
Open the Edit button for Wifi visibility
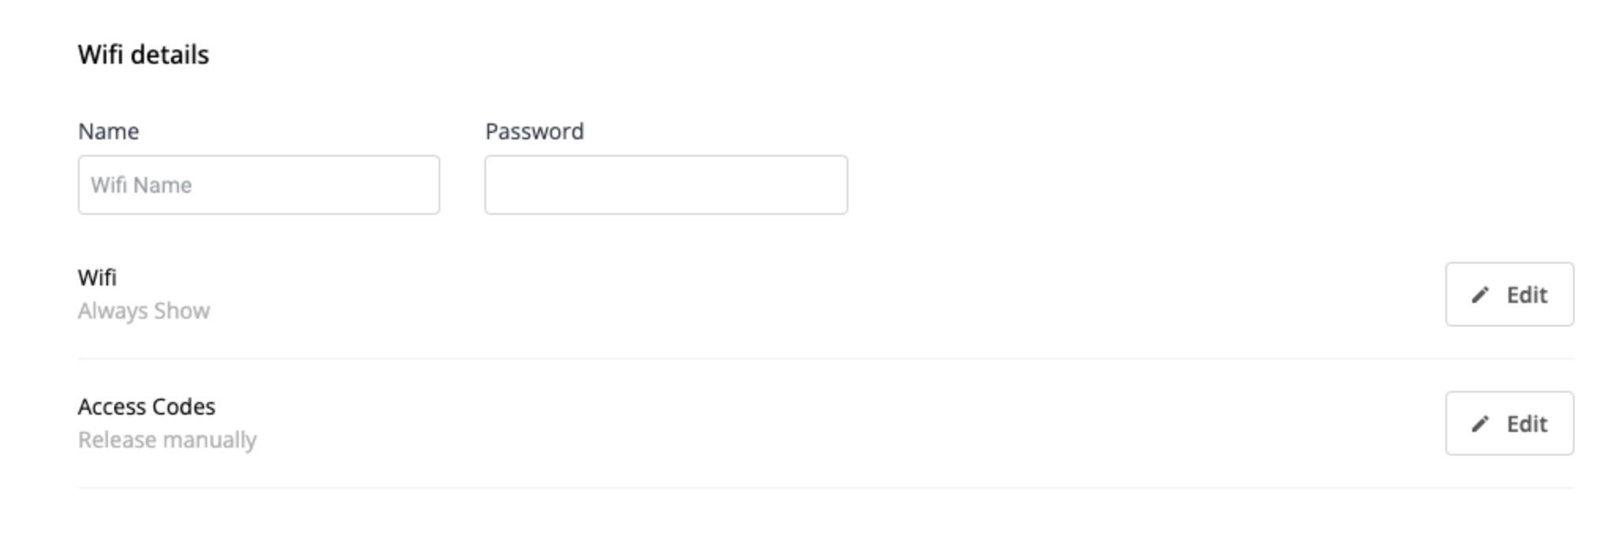click(1509, 294)
